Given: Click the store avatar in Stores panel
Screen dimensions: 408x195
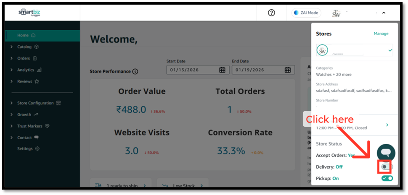Looking at the screenshot, I should [323, 50].
